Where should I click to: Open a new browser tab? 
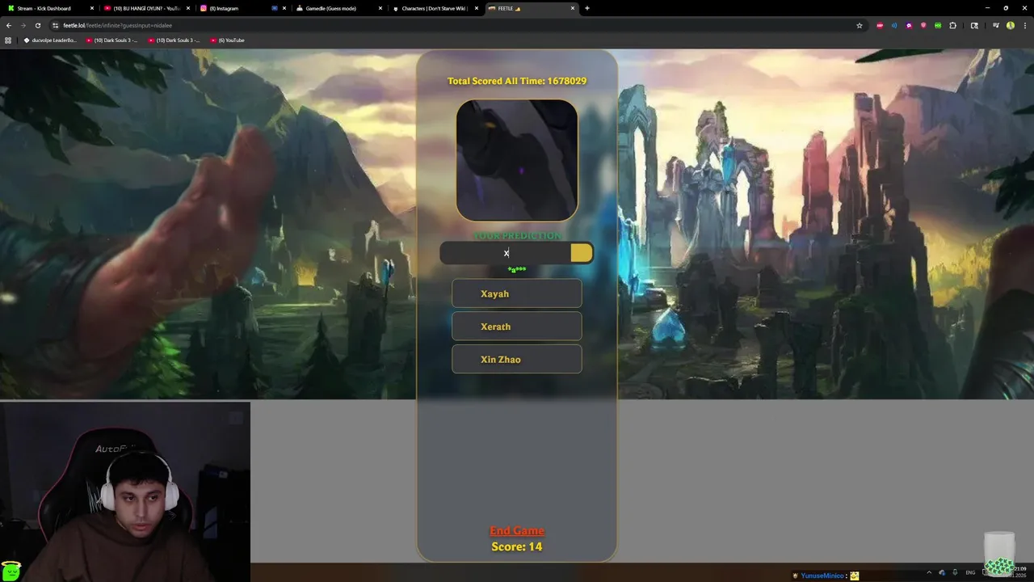point(587,8)
